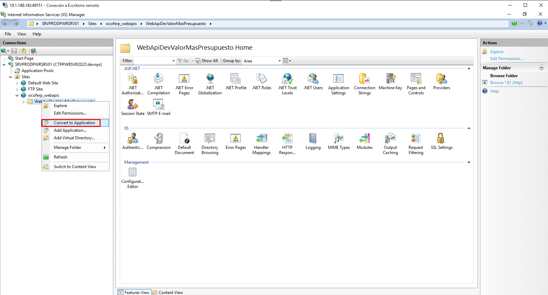Open the Machine Key feature

[390, 82]
